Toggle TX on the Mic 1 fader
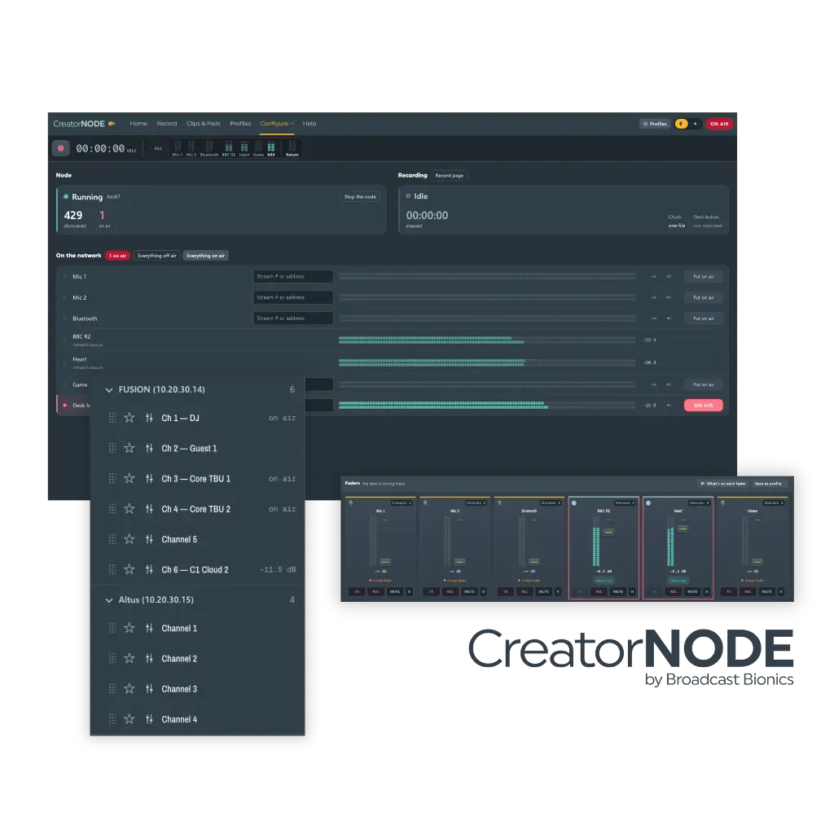 357,591
